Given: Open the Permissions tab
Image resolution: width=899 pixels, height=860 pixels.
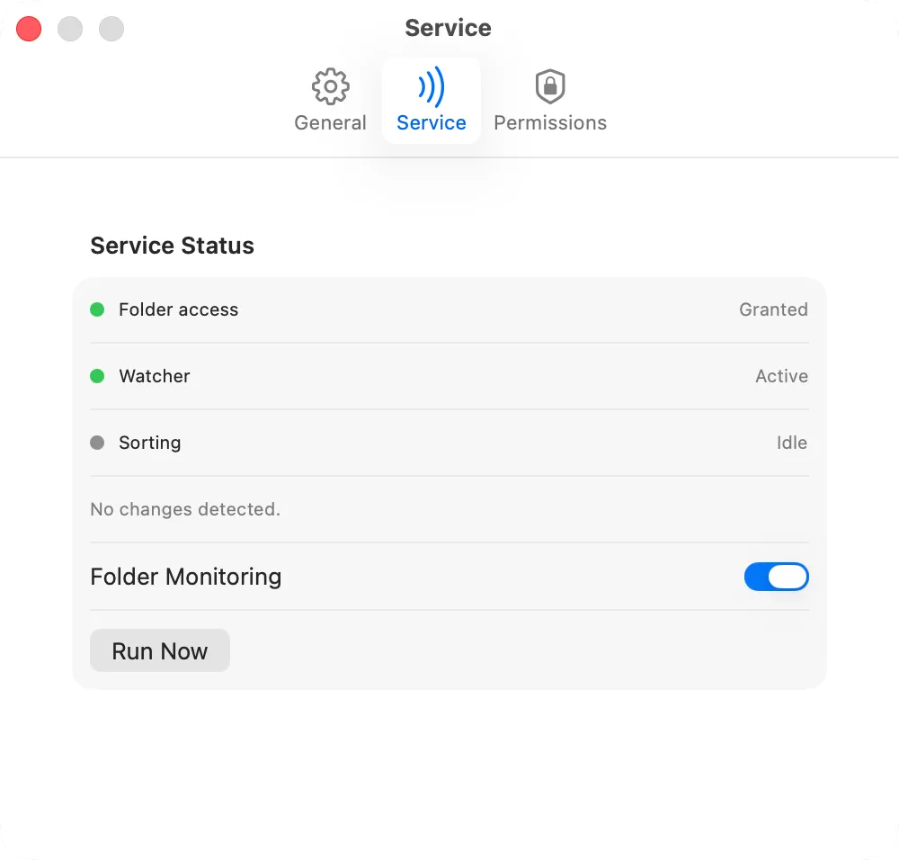Looking at the screenshot, I should coord(549,101).
